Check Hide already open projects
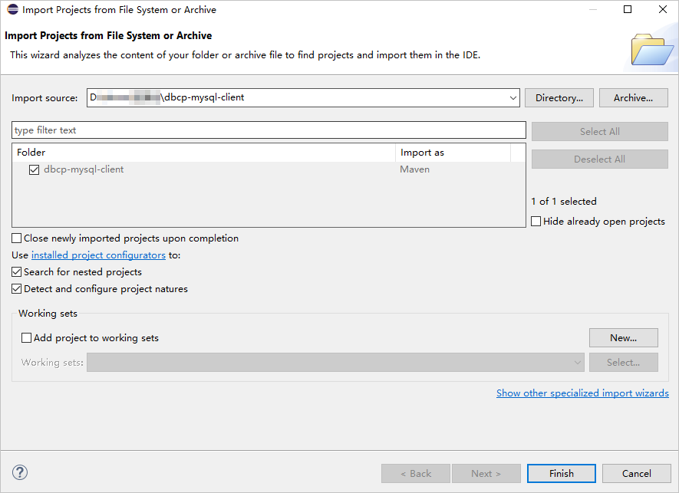The height and width of the screenshot is (493, 679). tap(536, 222)
